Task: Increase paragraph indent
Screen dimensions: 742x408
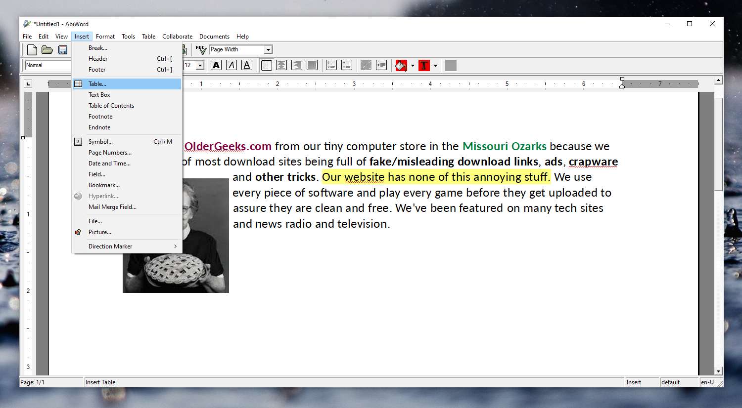Action: coord(381,65)
